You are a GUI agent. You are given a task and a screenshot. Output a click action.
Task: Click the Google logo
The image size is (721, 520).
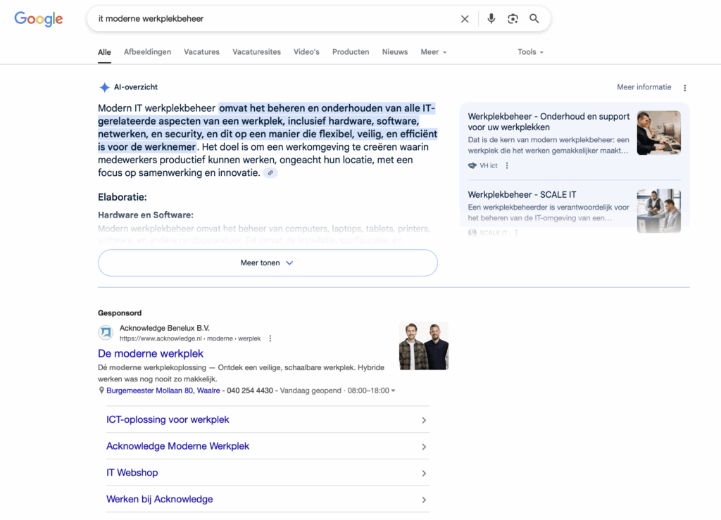pyautogui.click(x=39, y=19)
